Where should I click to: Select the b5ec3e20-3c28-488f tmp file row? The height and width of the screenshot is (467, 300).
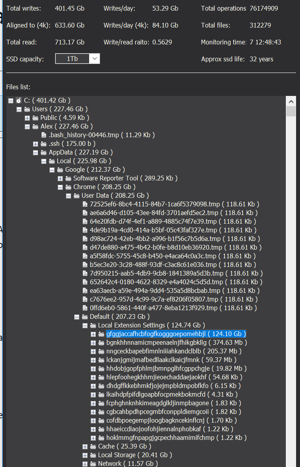173,265
